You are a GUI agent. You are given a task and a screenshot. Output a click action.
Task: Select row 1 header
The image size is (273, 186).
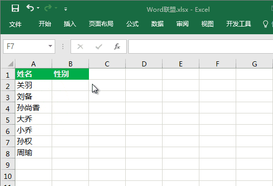point(8,74)
